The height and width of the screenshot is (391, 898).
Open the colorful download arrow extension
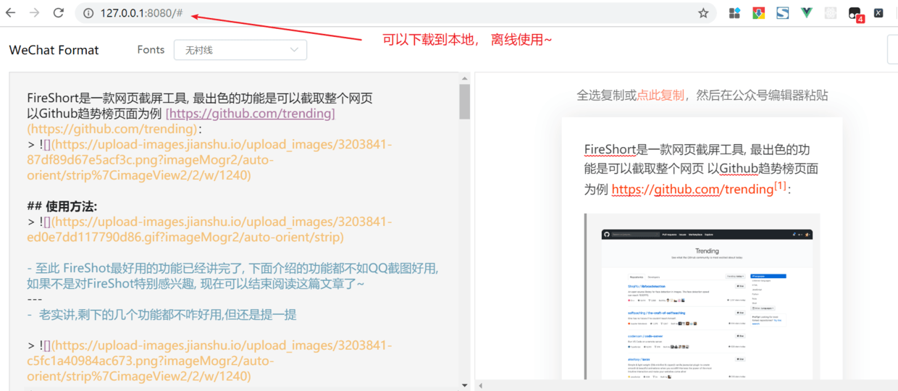pyautogui.click(x=758, y=13)
